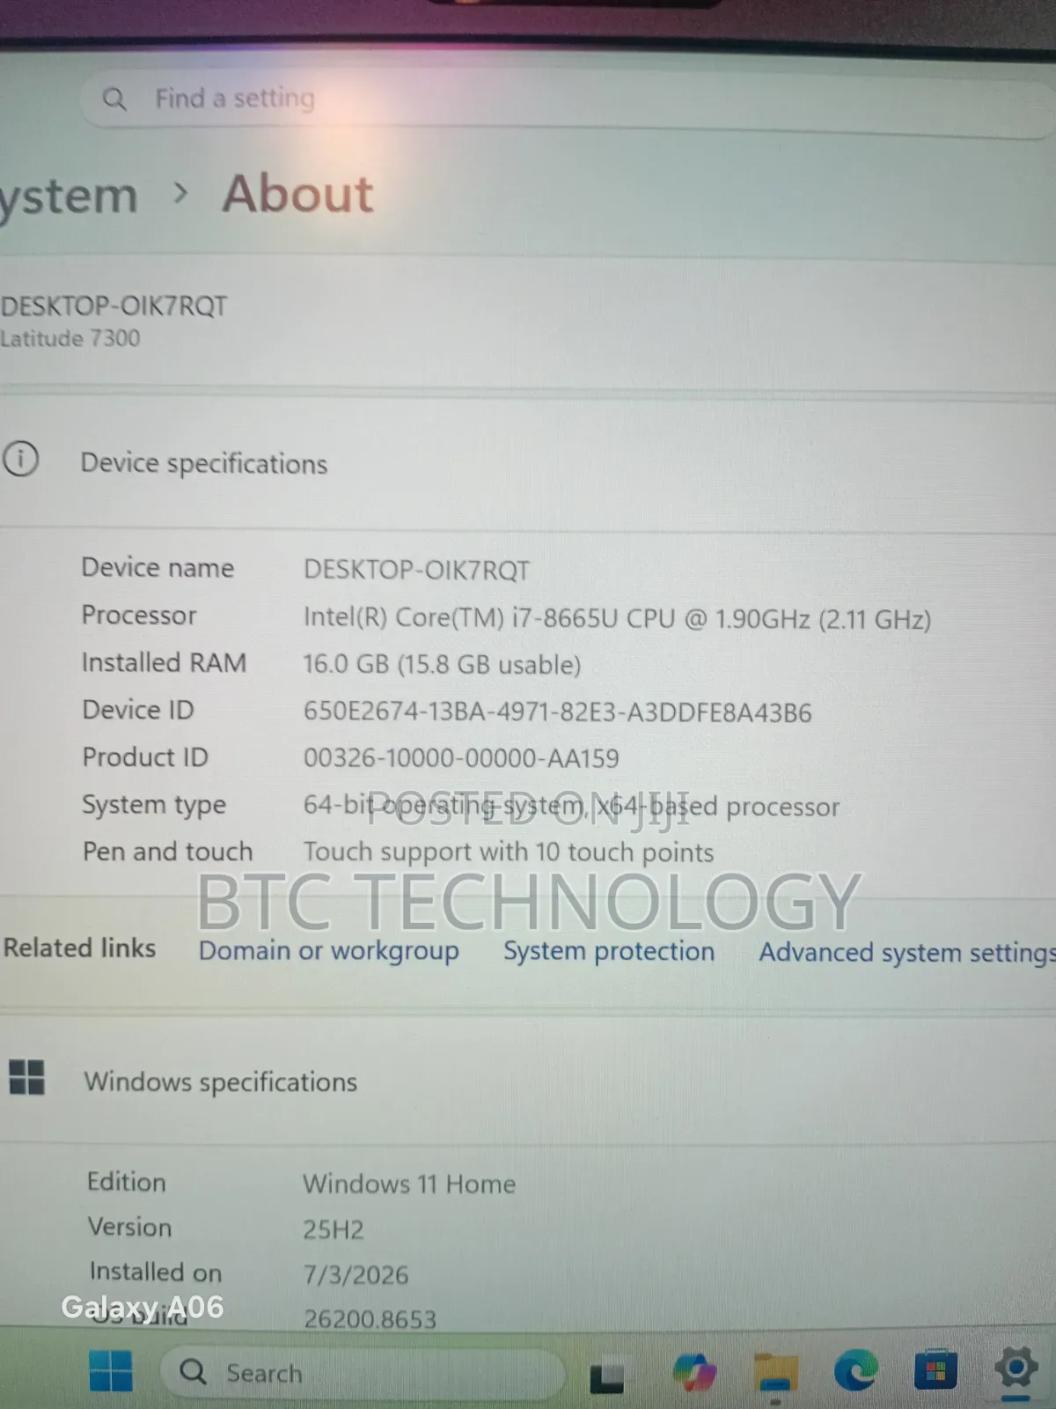This screenshot has height=1409, width=1056.
Task: Select the version value 25H2
Action: coord(334,1229)
